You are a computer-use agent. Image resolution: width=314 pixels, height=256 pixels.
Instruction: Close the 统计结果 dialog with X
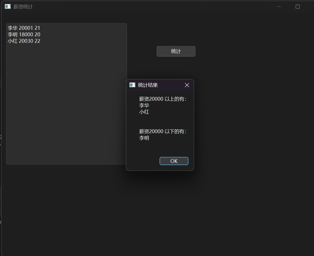pyautogui.click(x=187, y=85)
